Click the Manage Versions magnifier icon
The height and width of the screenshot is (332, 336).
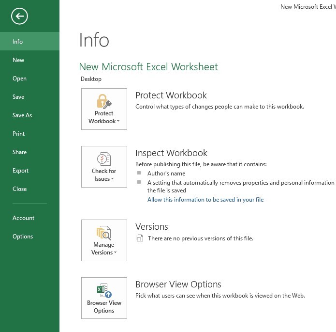click(104, 233)
